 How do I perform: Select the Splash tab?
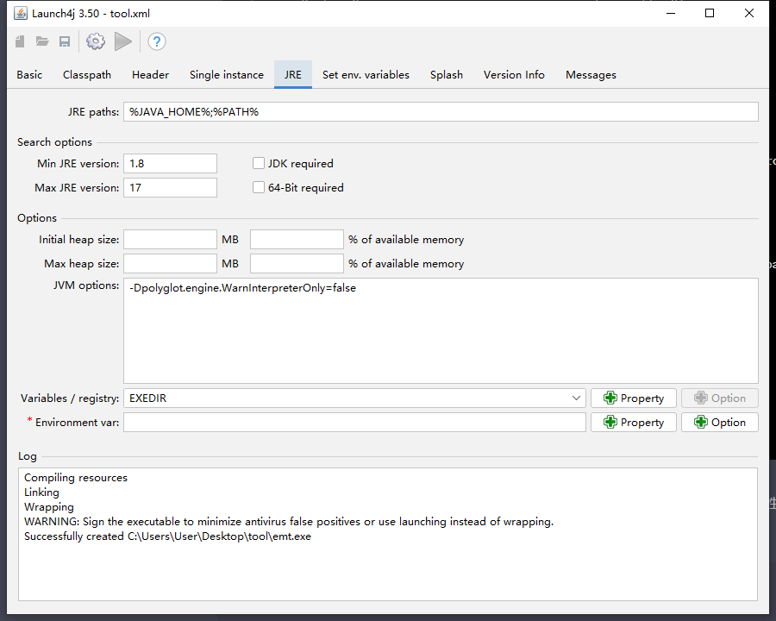[447, 75]
